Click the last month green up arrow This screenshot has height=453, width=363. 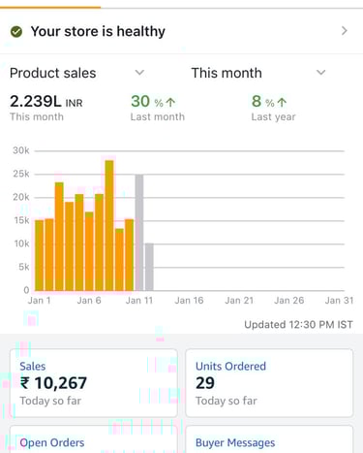(x=170, y=102)
